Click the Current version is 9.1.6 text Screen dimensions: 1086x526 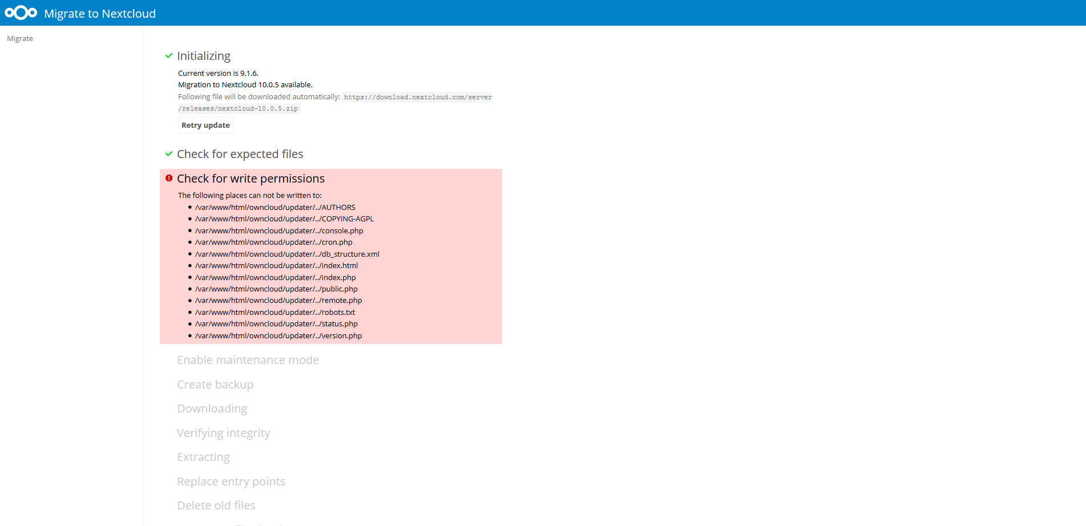coord(218,73)
